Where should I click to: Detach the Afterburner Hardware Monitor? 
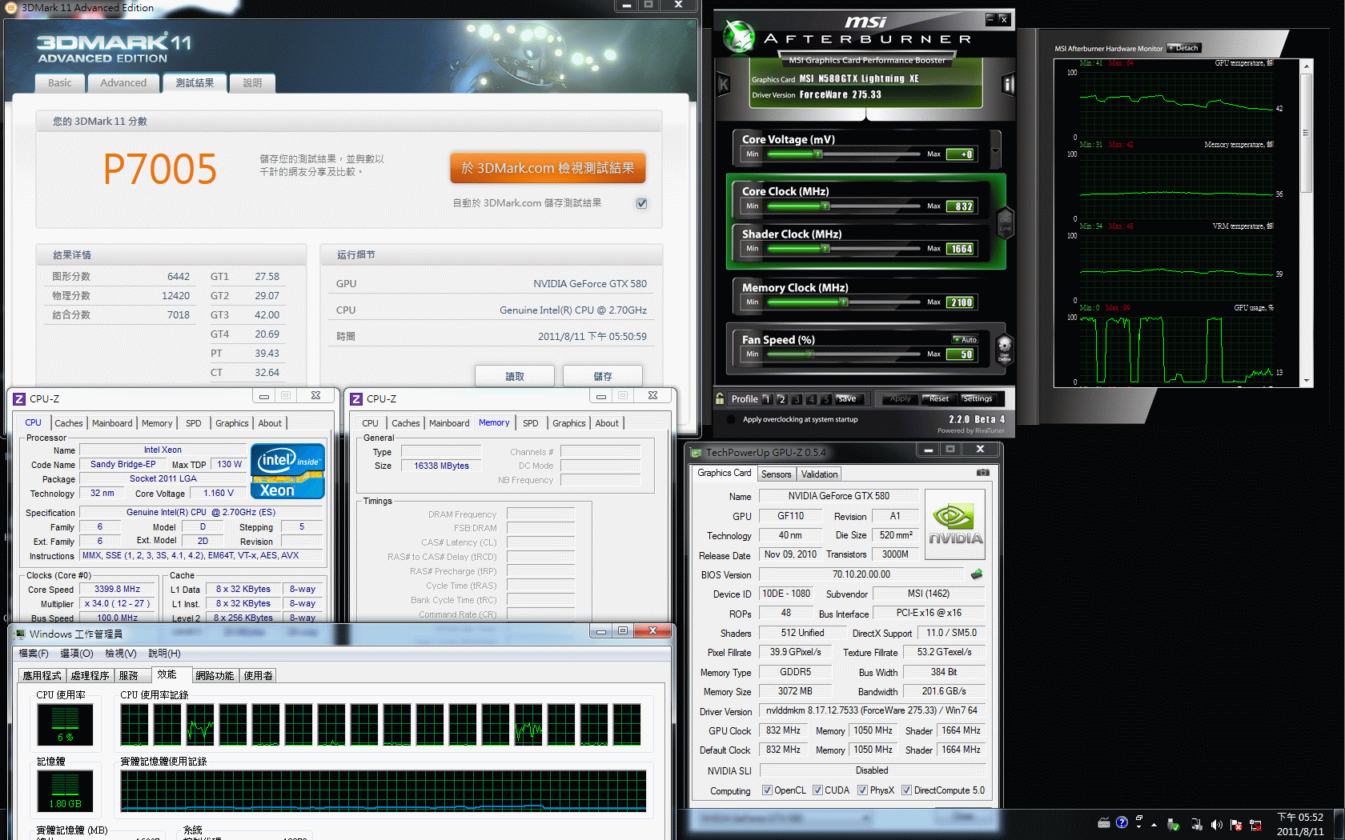(x=1183, y=48)
